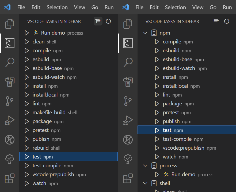Open Source Control in the right window

click(128, 101)
